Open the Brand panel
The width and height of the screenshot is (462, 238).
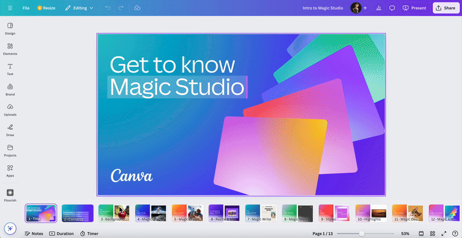click(x=10, y=90)
